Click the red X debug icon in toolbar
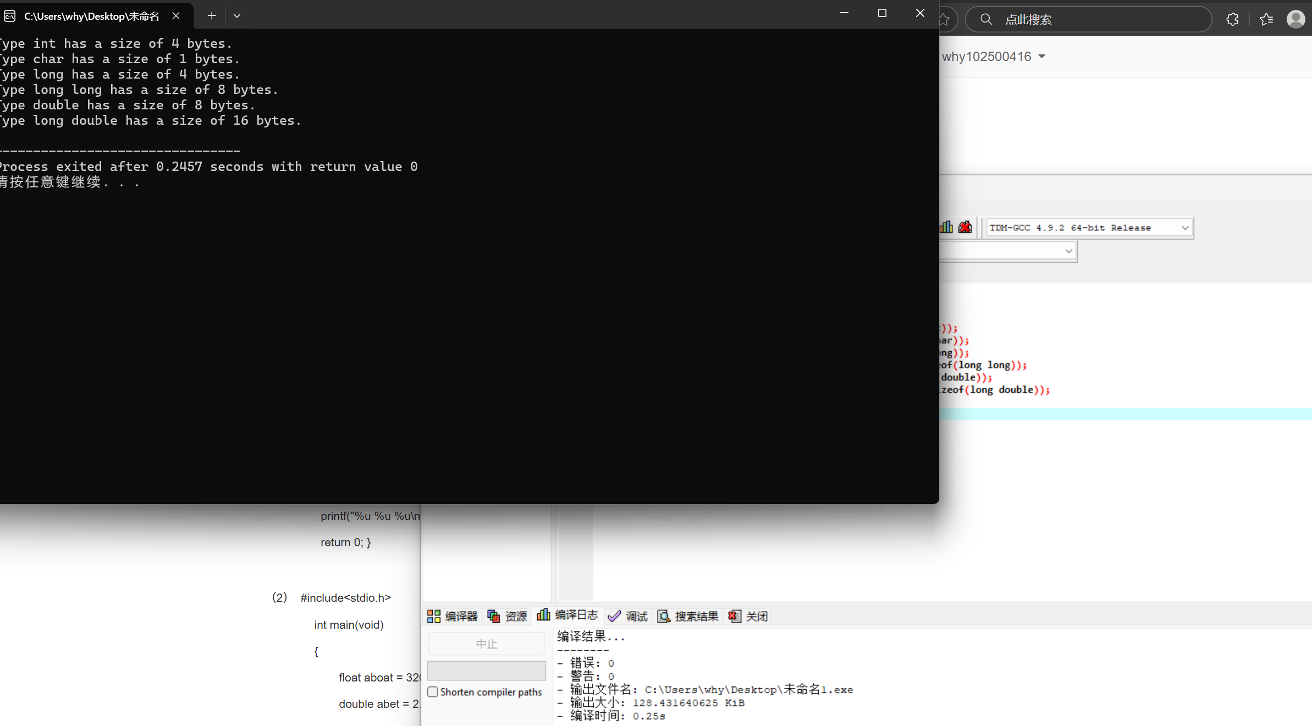Image resolution: width=1312 pixels, height=726 pixels. (965, 227)
